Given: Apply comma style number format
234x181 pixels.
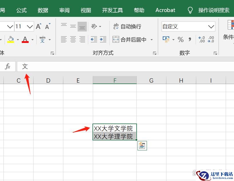Looking at the screenshot, I should [190, 39].
